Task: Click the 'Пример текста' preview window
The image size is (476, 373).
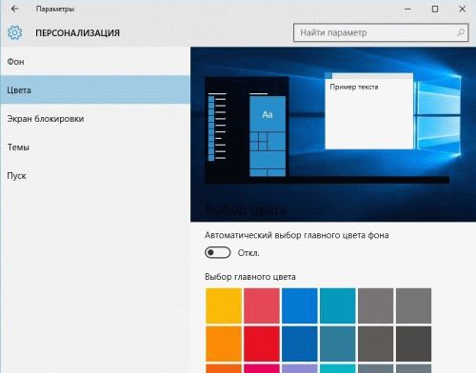Action: click(369, 111)
